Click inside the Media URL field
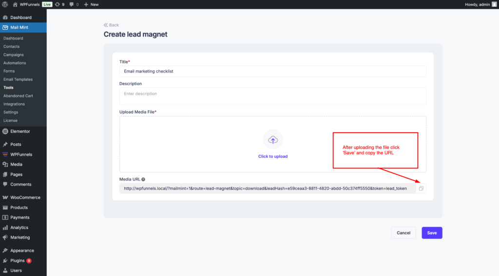This screenshot has height=276, width=499. point(268,188)
